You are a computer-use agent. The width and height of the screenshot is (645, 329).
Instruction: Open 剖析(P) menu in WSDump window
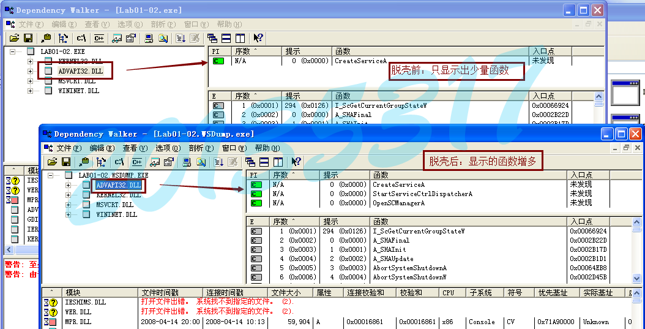(x=201, y=148)
